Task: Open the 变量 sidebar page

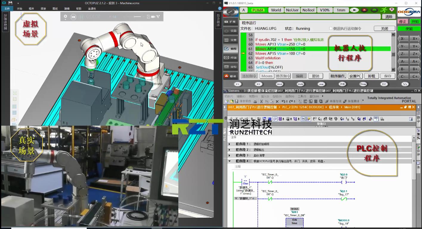Action: point(230,40)
